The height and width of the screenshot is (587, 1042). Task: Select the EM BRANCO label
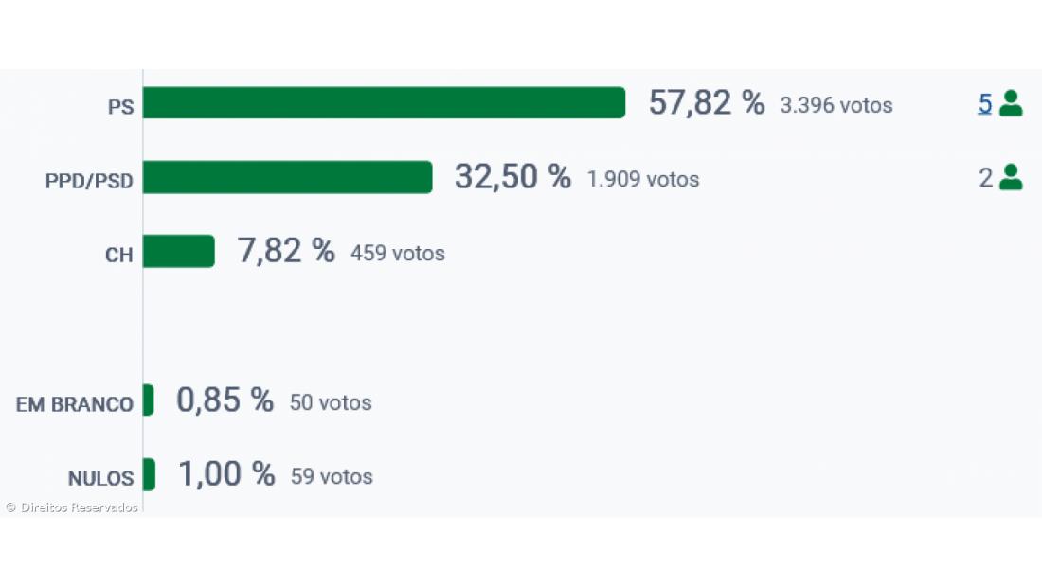click(x=74, y=404)
